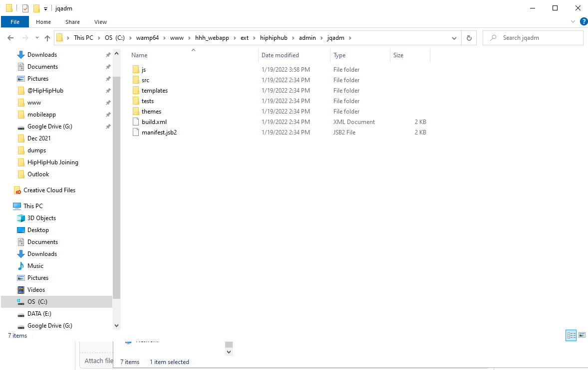Click the hidden files sort arrow above Name column
588x370 pixels.
(x=193, y=50)
